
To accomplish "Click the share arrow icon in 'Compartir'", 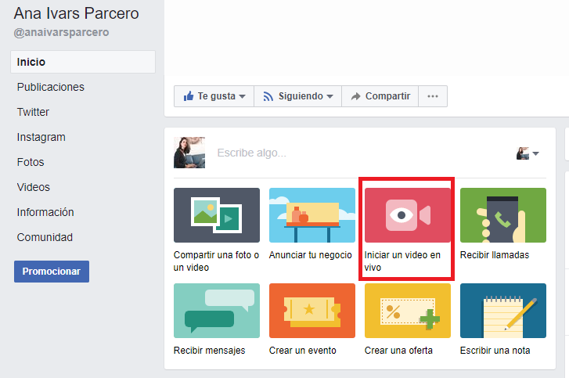I will (x=355, y=96).
